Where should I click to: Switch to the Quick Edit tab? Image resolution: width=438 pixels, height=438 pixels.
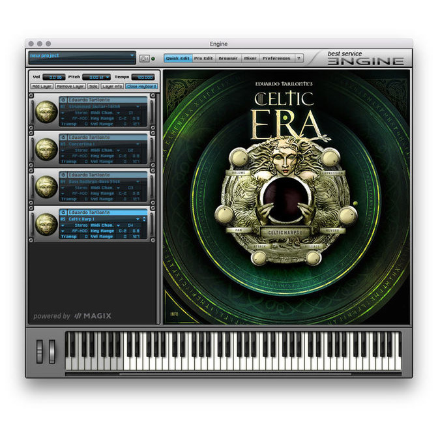[x=178, y=59]
